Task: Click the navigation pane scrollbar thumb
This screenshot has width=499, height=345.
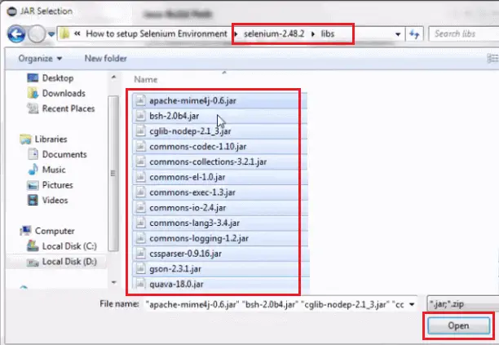Action: click(x=113, y=174)
